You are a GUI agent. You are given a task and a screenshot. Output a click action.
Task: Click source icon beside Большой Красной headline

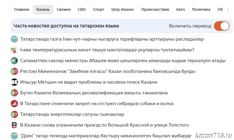click(14, 125)
